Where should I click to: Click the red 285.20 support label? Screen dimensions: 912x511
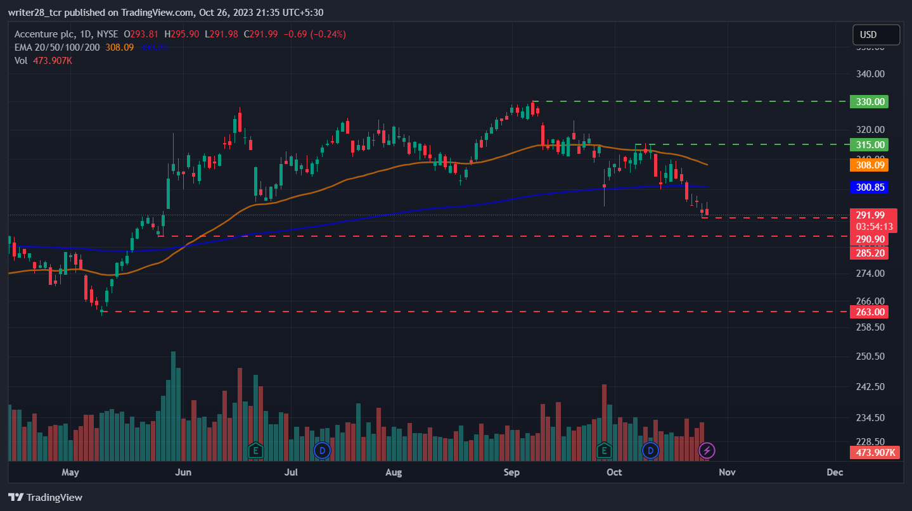click(x=869, y=253)
